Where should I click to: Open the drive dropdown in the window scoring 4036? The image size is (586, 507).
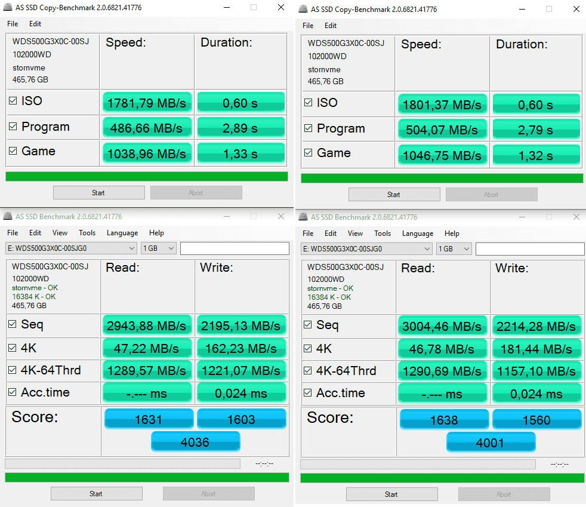[x=72, y=248]
